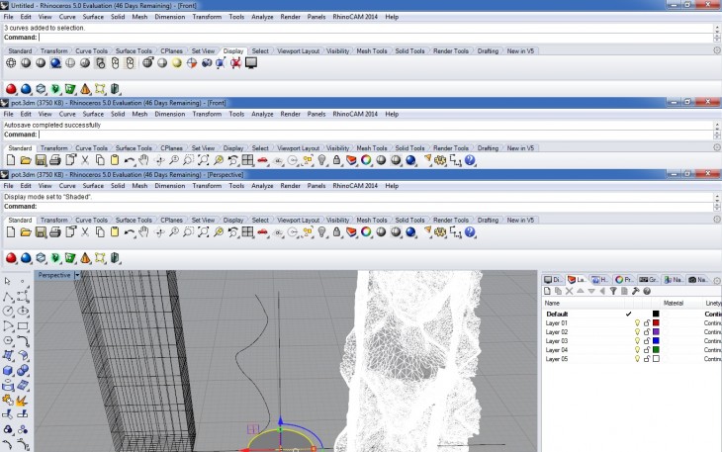Toggle the lock icon for Layer 03

click(647, 341)
